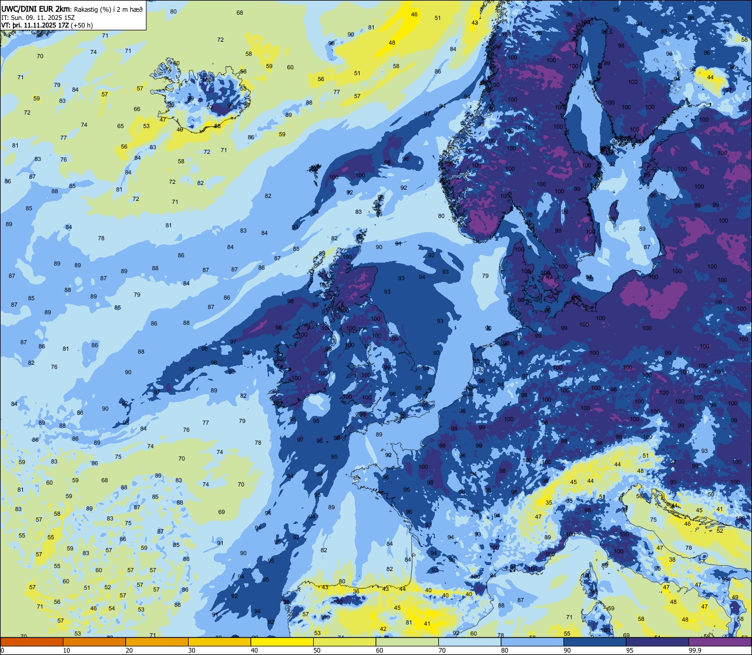Screen dimensions: 752x655
Task: Pick the 20–30 legend color segment
Action: click(157, 642)
